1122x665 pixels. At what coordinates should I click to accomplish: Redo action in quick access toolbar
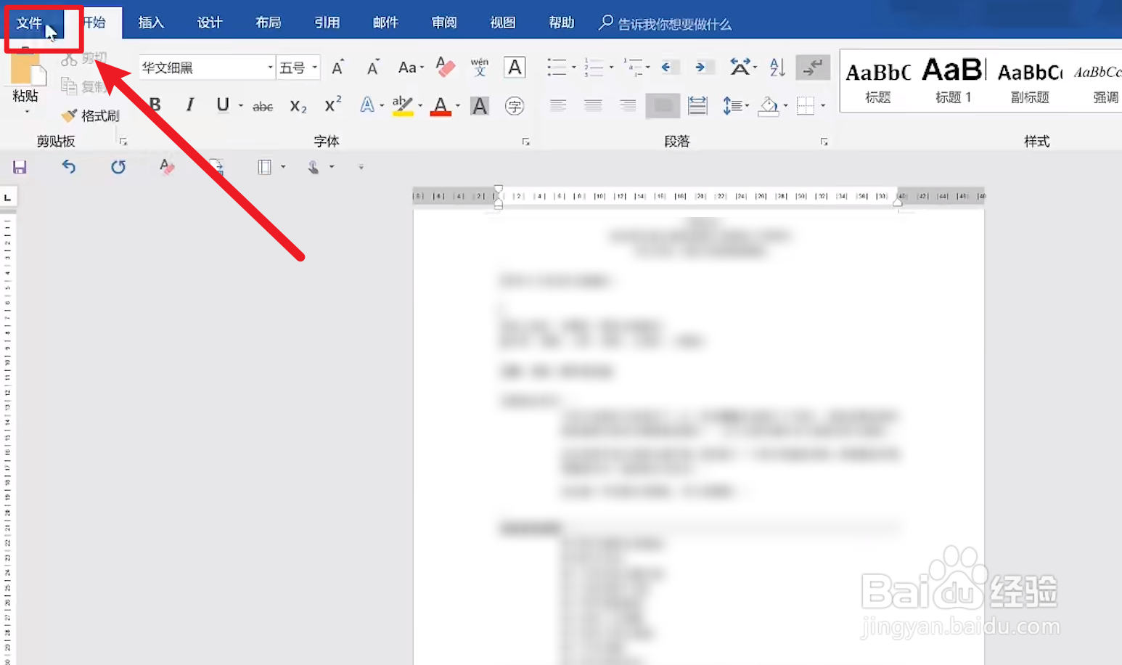pyautogui.click(x=118, y=167)
